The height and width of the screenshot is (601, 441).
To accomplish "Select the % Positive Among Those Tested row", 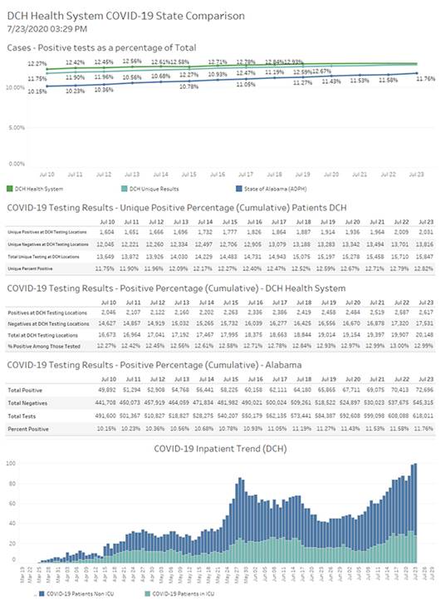I will pos(221,346).
